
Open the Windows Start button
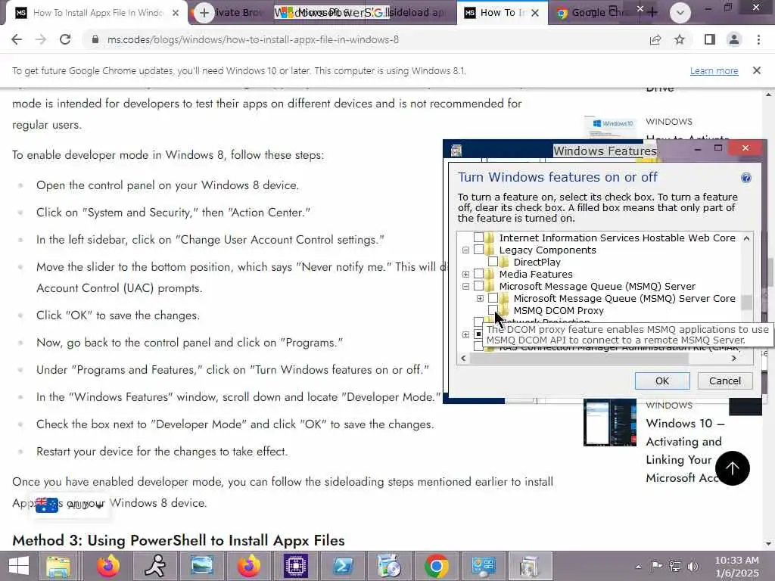pyautogui.click(x=18, y=566)
